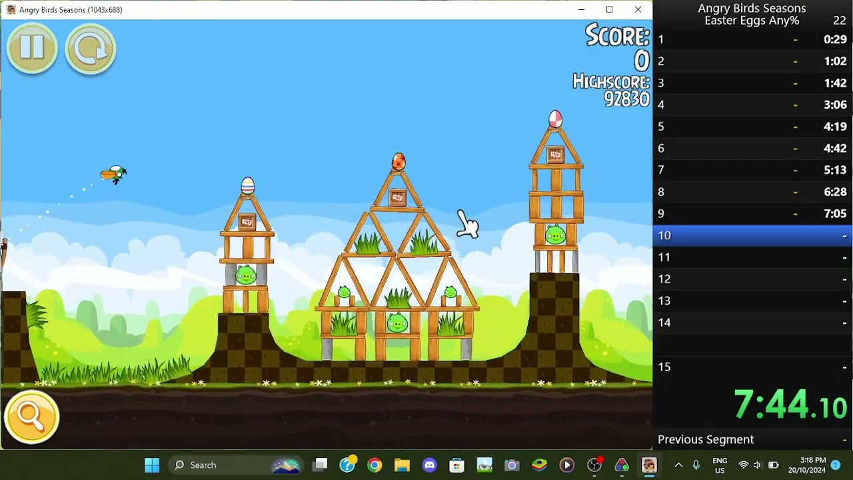Open File Explorer from the taskbar
This screenshot has height=480, width=853.
click(402, 465)
